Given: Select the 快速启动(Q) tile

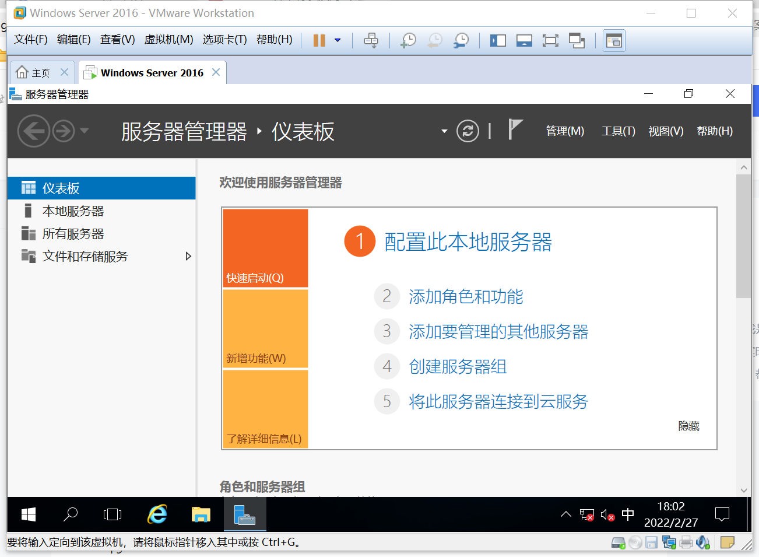Looking at the screenshot, I should [x=265, y=248].
